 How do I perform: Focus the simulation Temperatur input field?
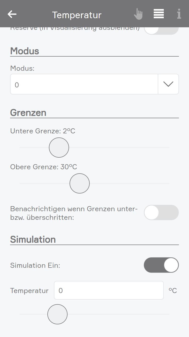[109, 290]
